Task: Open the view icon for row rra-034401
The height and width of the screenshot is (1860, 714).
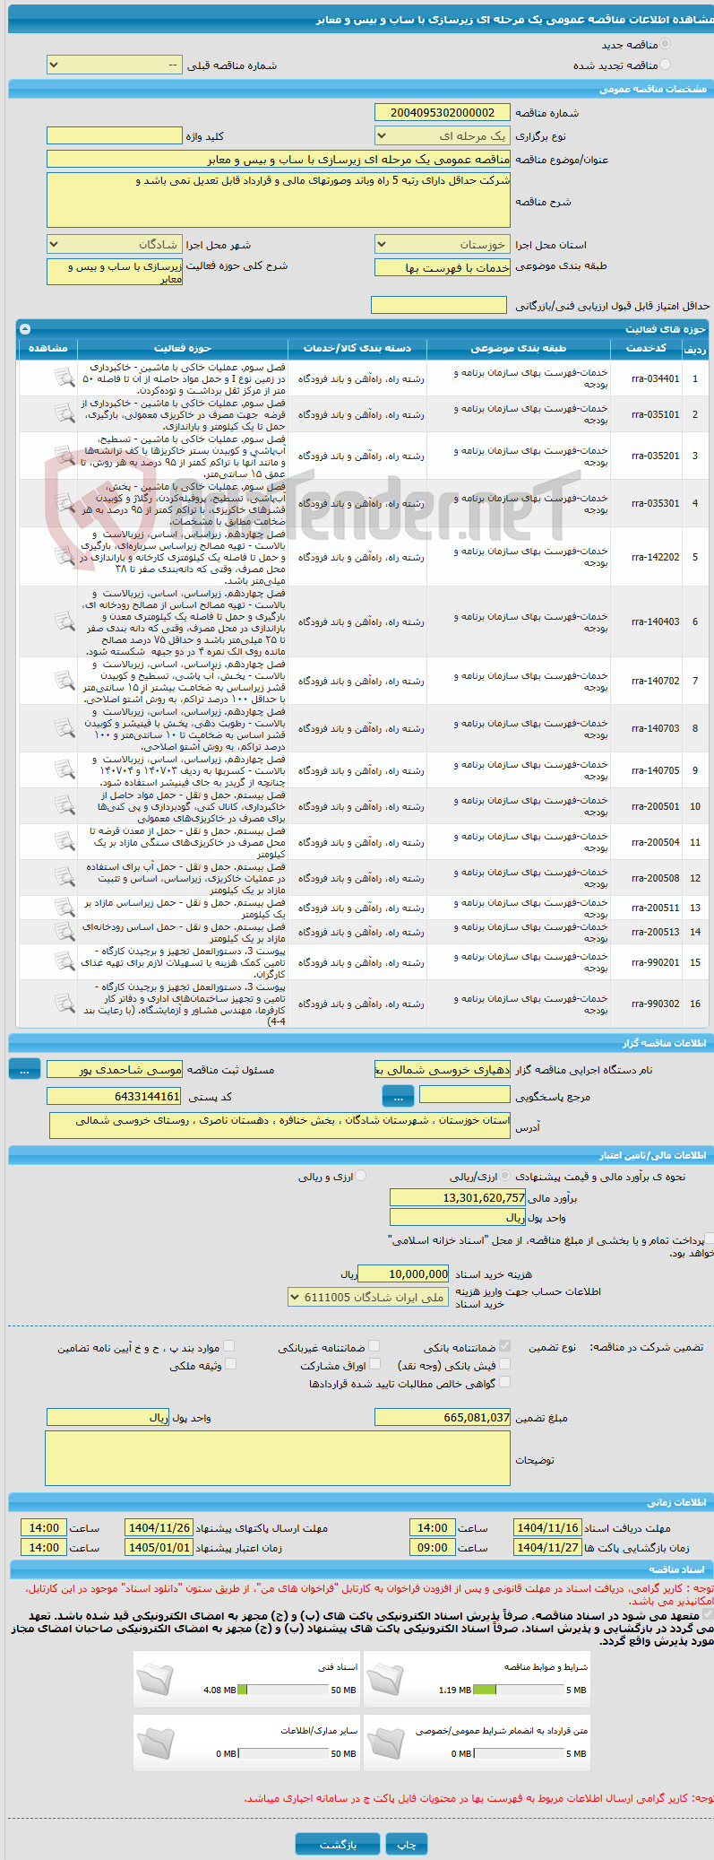Action: point(65,378)
